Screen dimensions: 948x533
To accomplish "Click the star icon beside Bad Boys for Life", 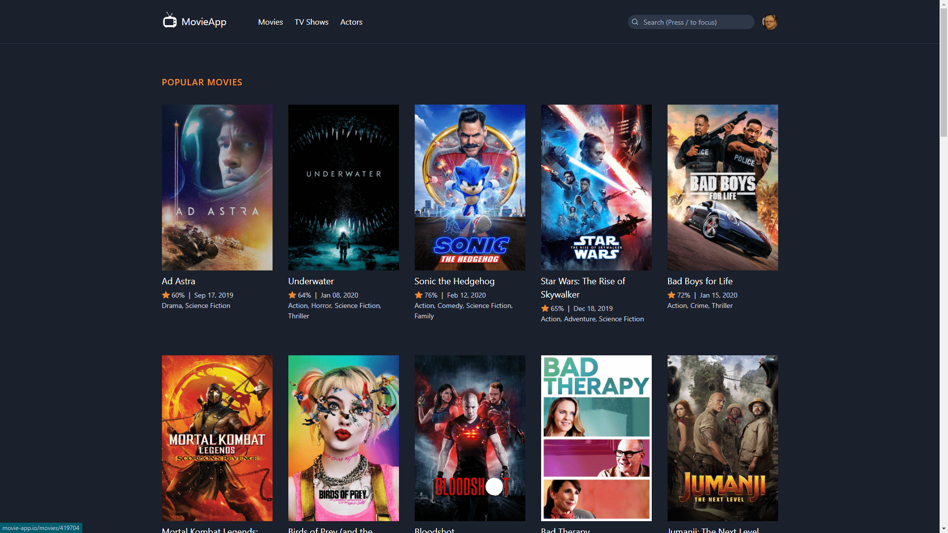I will [671, 295].
